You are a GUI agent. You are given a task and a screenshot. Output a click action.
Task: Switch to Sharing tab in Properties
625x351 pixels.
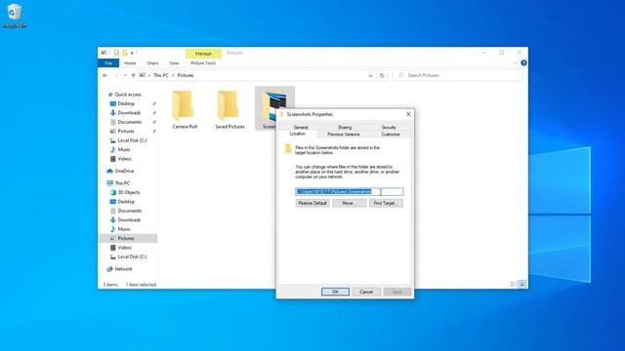345,127
